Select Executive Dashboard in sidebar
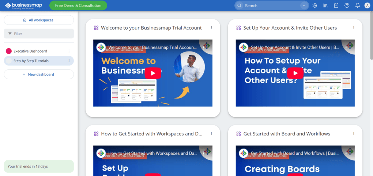The image size is (373, 176). 30,51
